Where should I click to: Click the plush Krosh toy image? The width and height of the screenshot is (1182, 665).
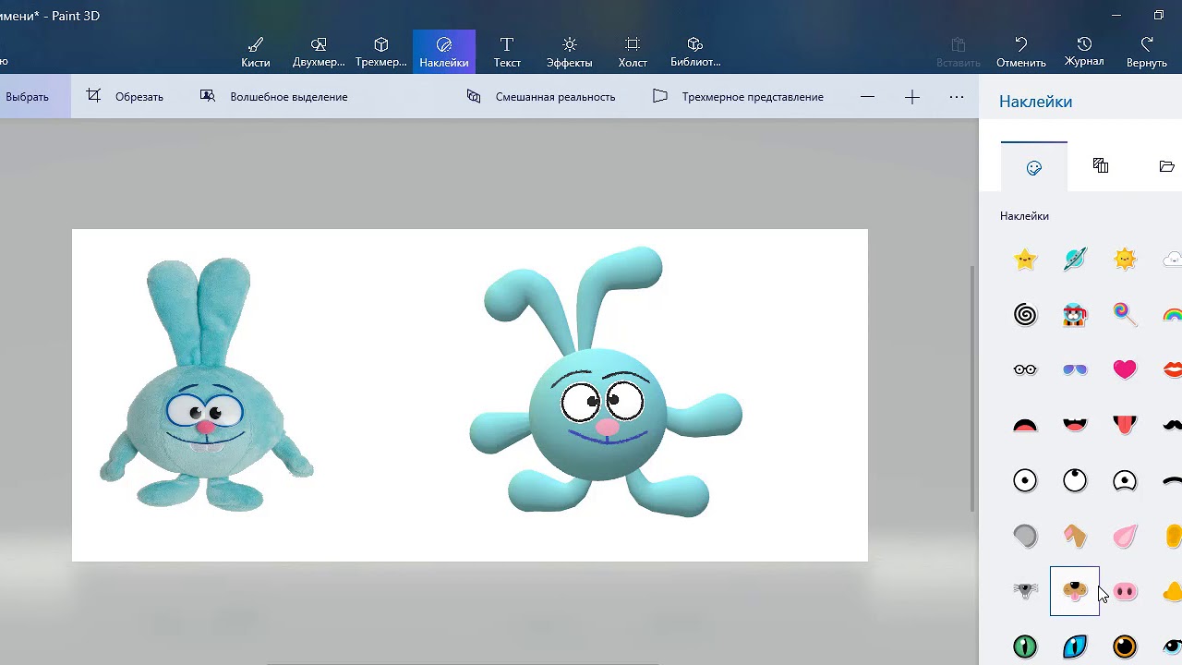(x=206, y=385)
